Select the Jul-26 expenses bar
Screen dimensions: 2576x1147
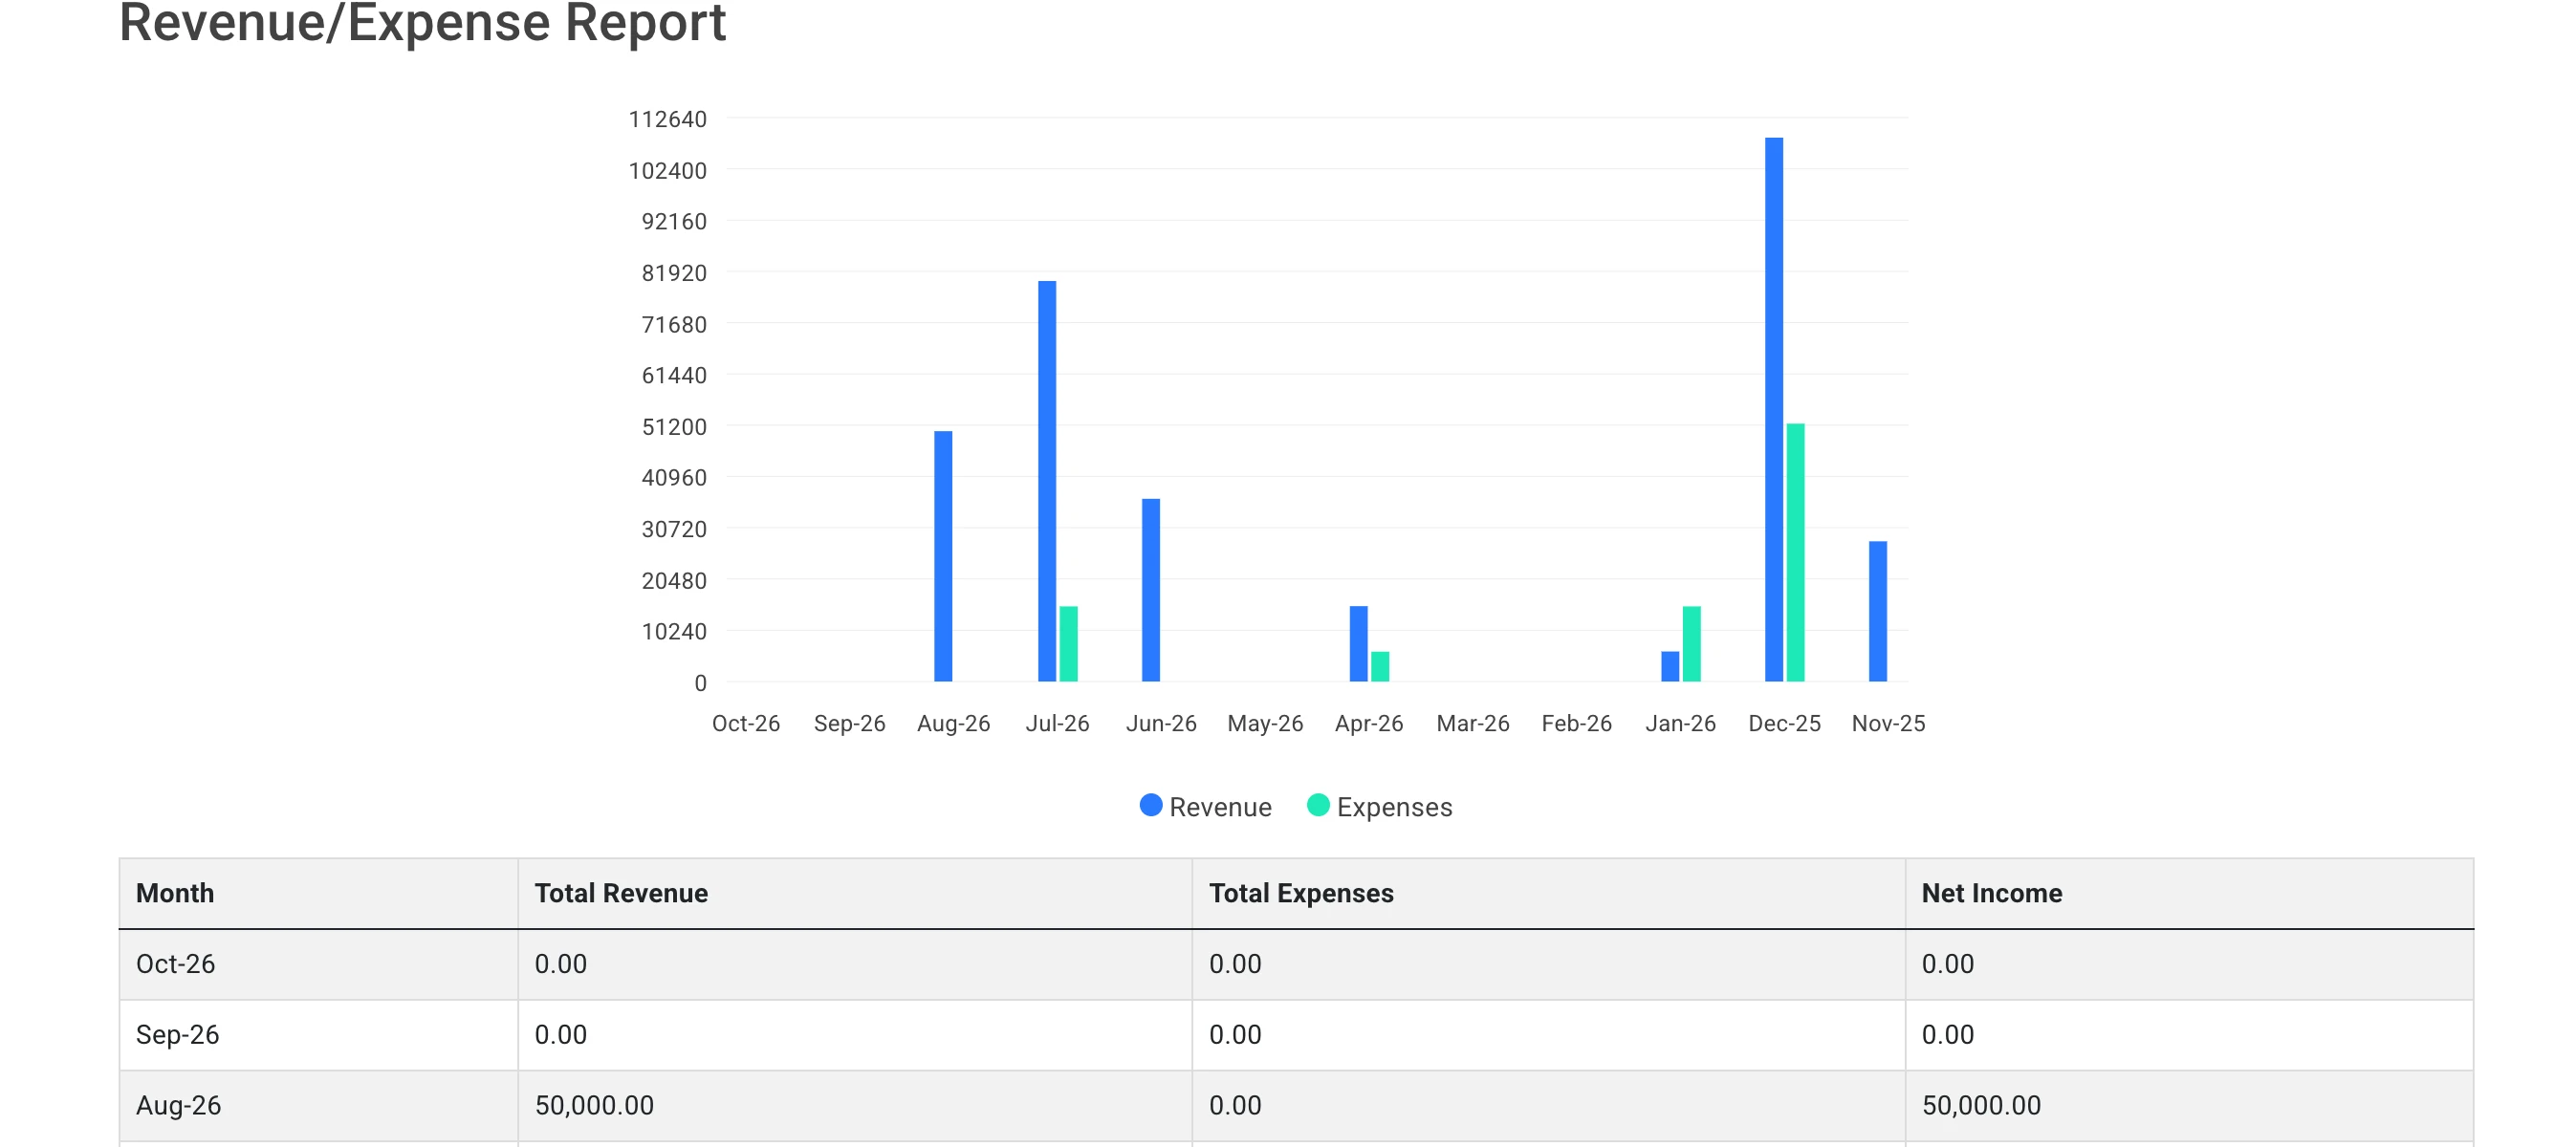1068,644
